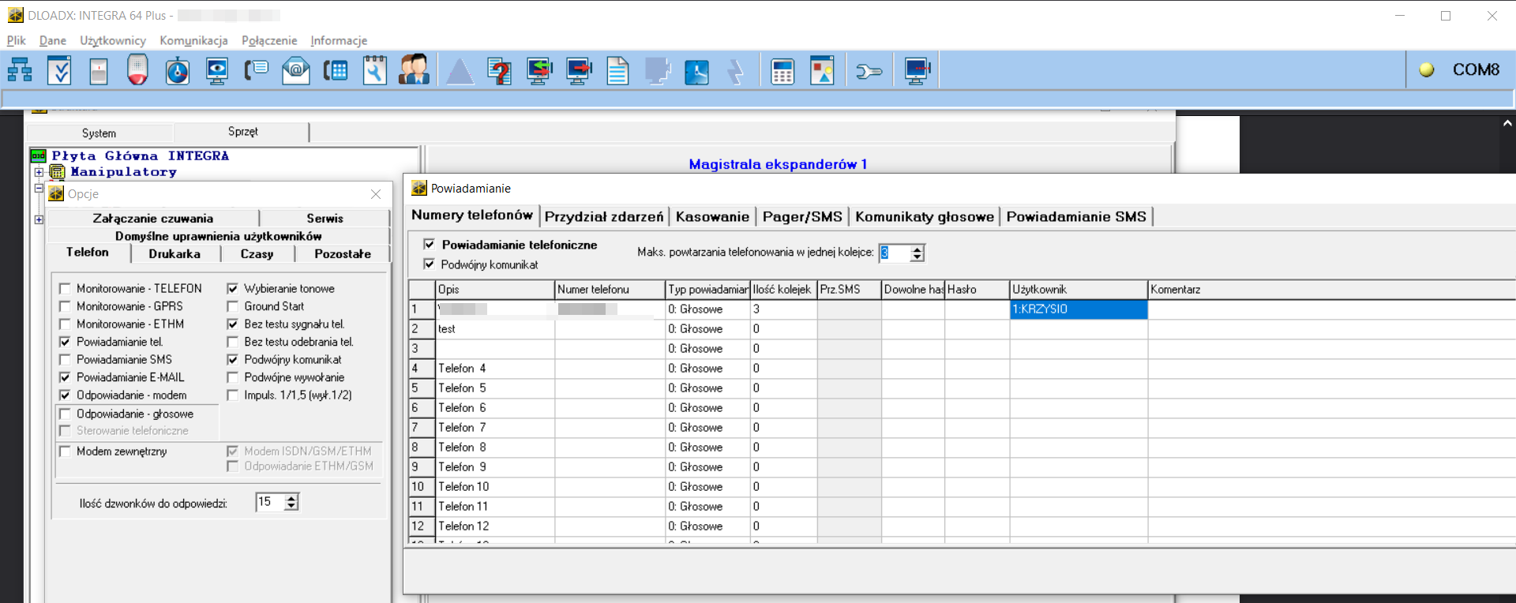Screen dimensions: 1516x603
Task: Click the yellow COM8 status indicator
Action: click(x=1427, y=69)
